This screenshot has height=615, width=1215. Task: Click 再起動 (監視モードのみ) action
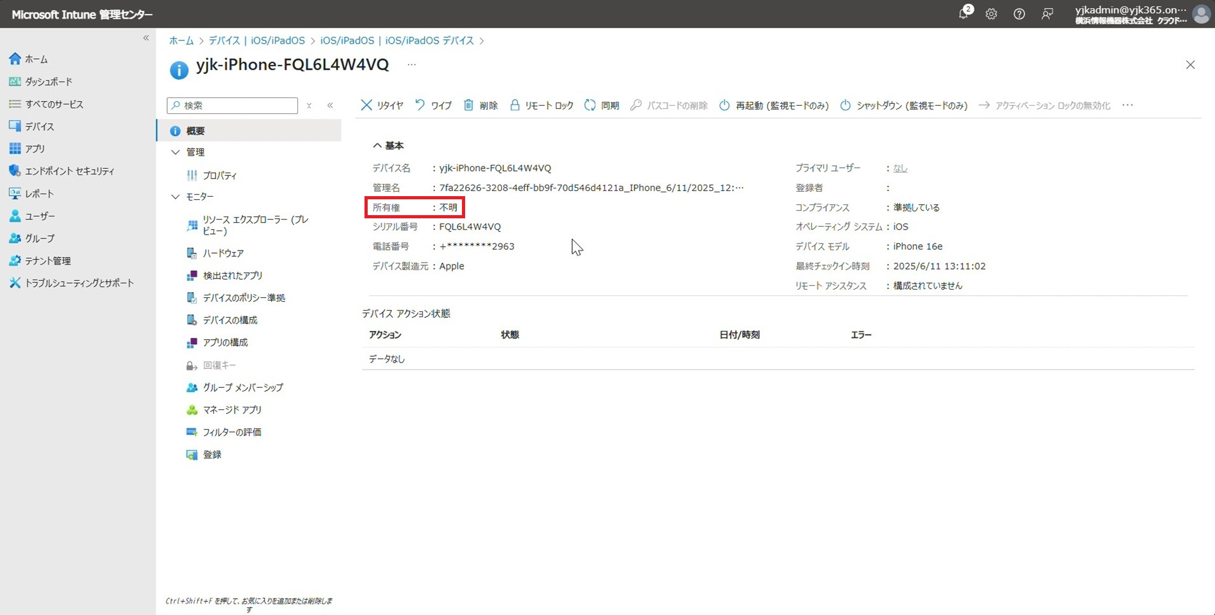(774, 106)
